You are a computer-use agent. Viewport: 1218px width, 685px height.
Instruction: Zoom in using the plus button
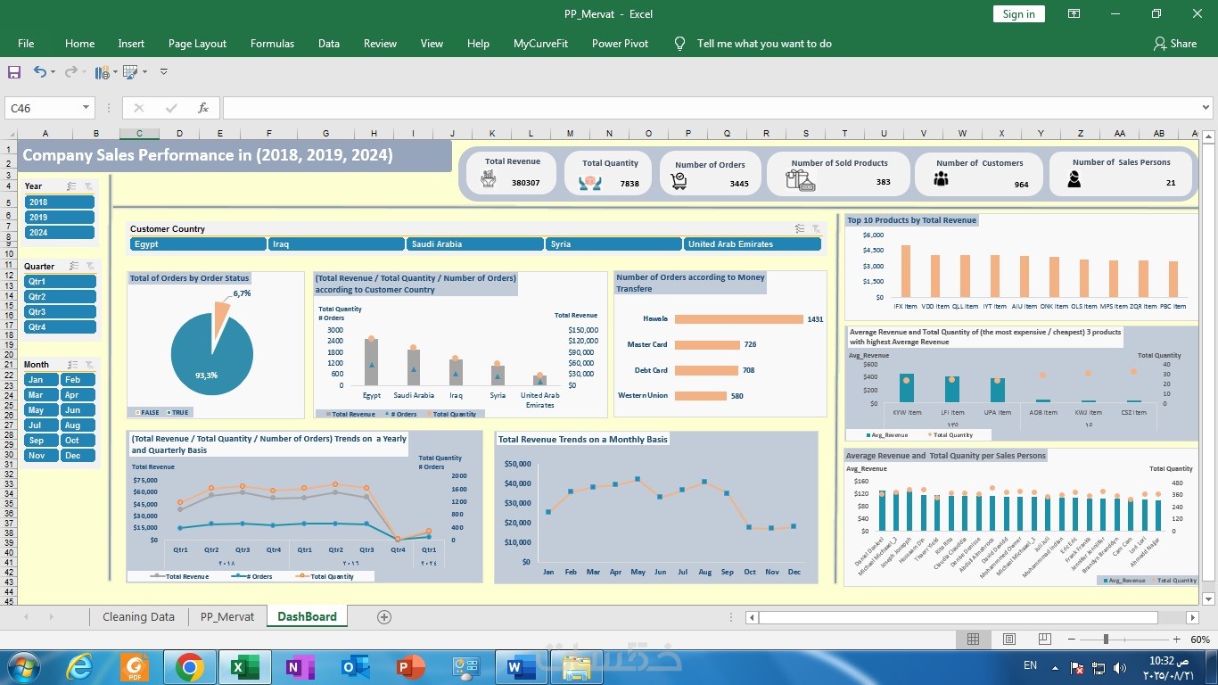point(1175,640)
